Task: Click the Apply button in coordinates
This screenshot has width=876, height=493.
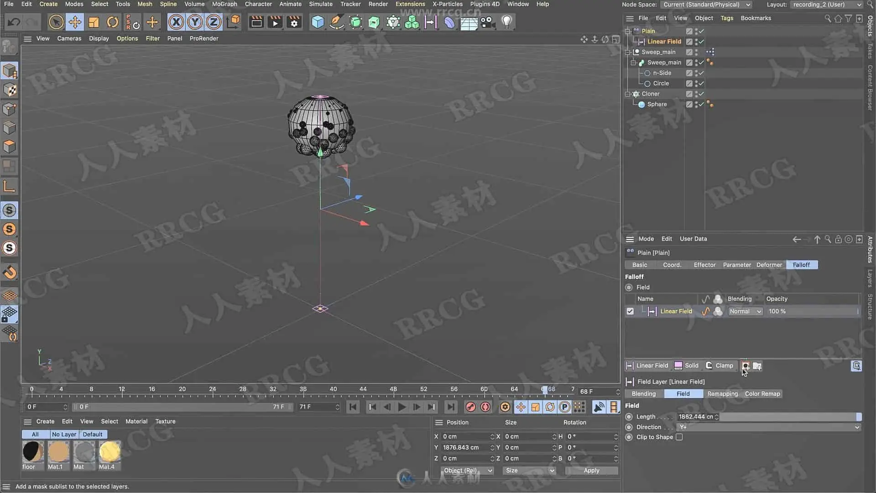Action: pos(591,471)
